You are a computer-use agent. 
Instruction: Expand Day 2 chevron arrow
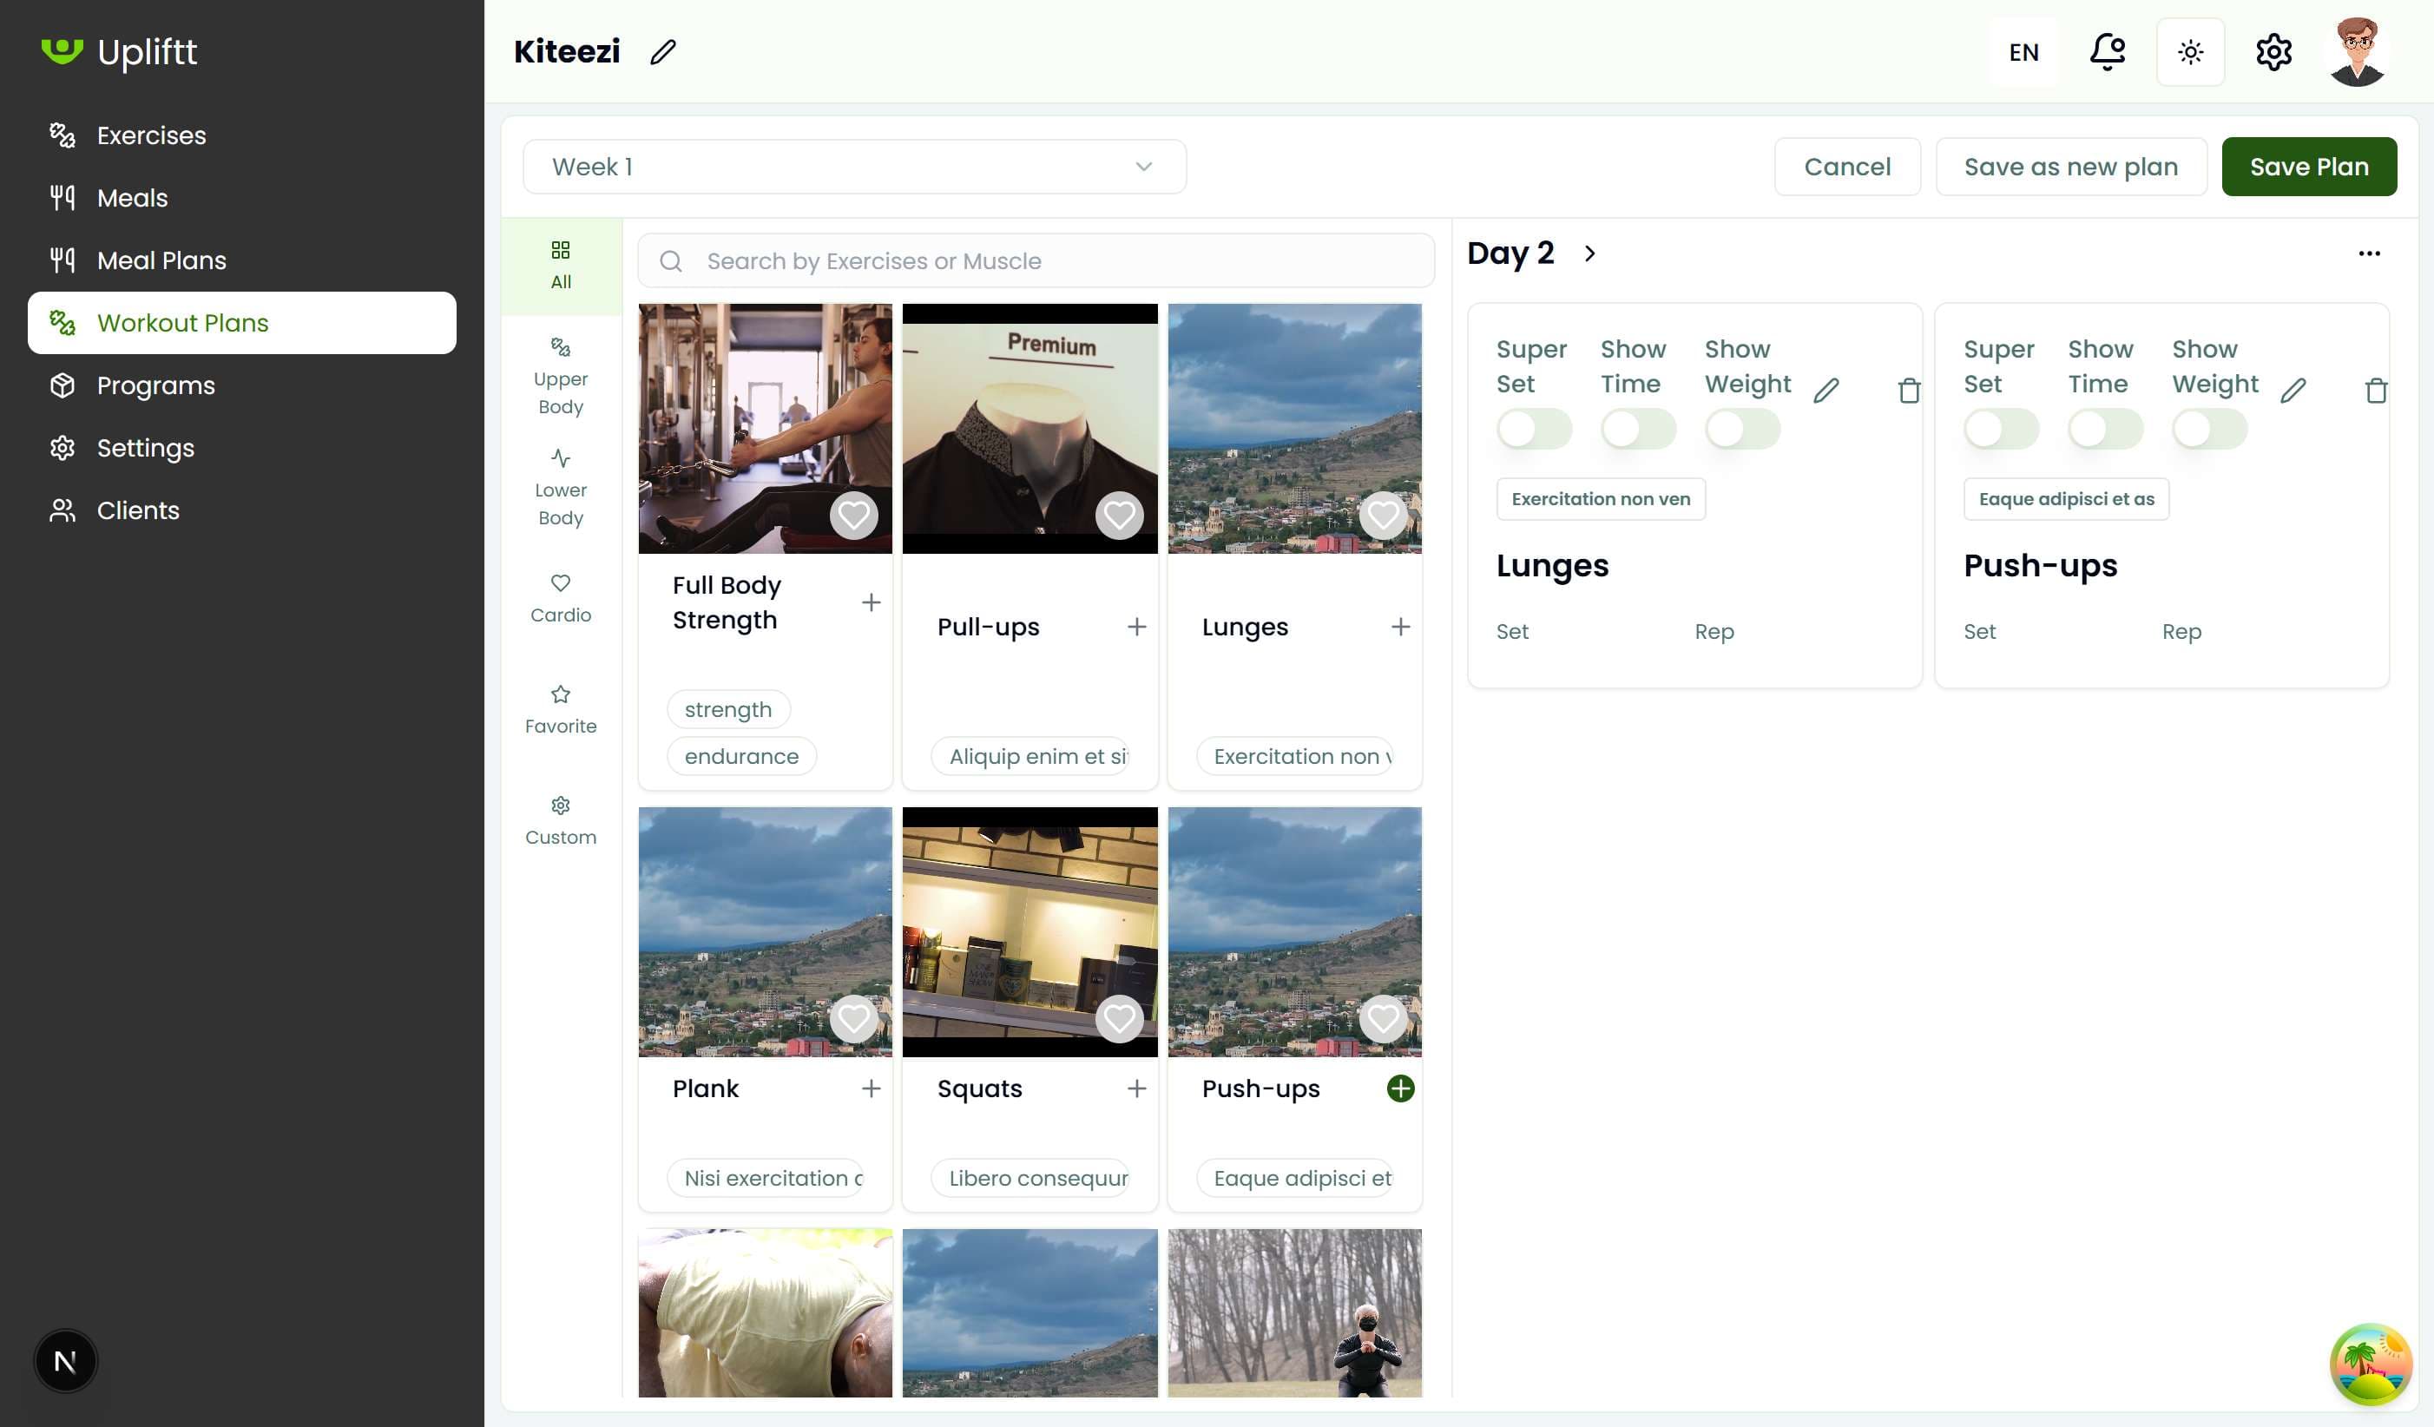(x=1590, y=253)
